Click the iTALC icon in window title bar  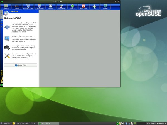point(2,2)
